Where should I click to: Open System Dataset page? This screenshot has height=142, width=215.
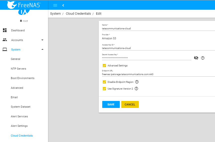[x=20, y=107]
